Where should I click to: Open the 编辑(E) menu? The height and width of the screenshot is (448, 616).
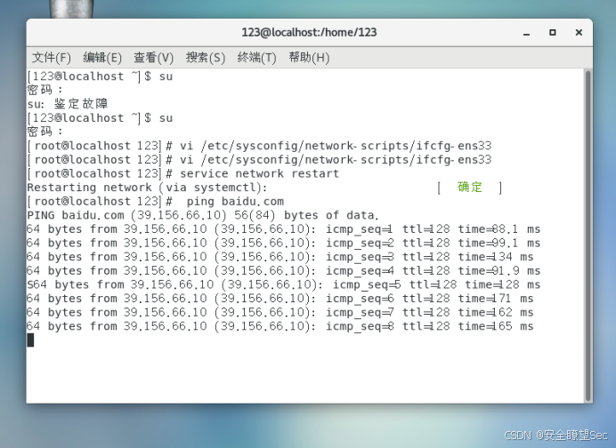102,58
